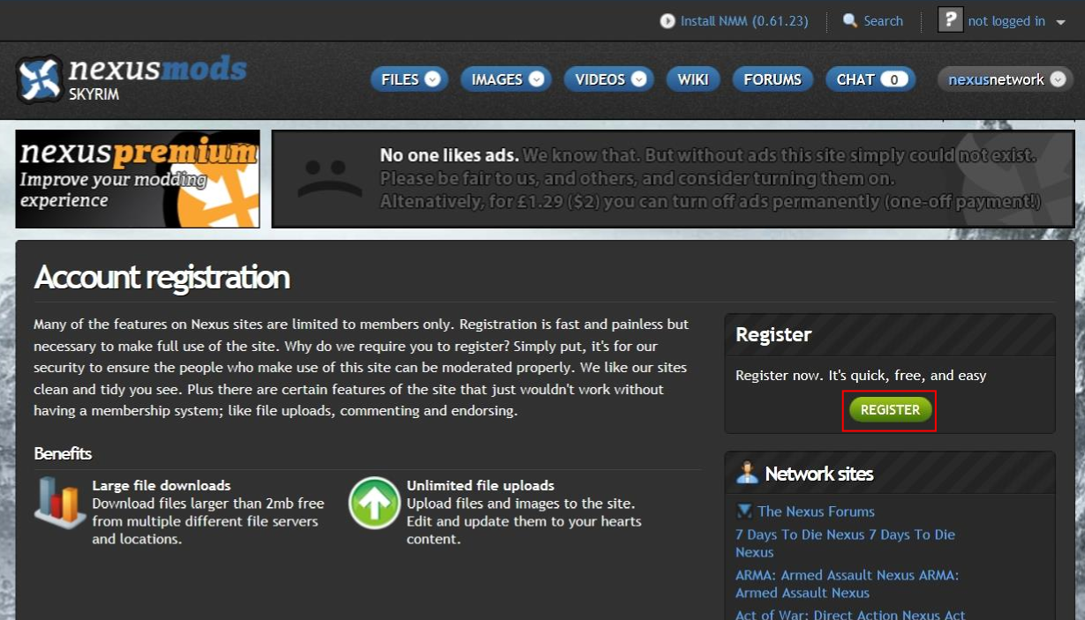Expand the FILES menu dropdown
The height and width of the screenshot is (620, 1085).
433,79
